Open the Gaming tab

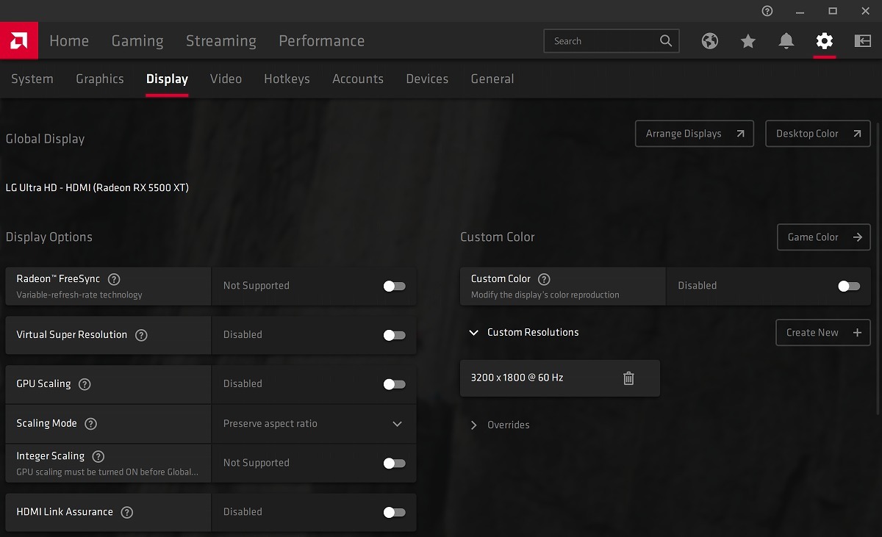[x=137, y=41]
